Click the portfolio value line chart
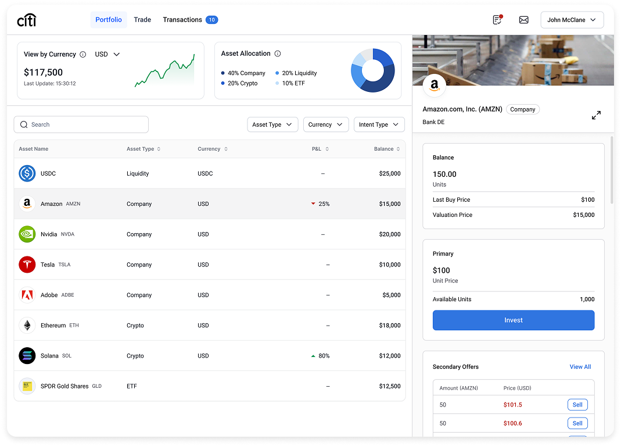Image resolution: width=621 pixels, height=446 pixels. [165, 72]
